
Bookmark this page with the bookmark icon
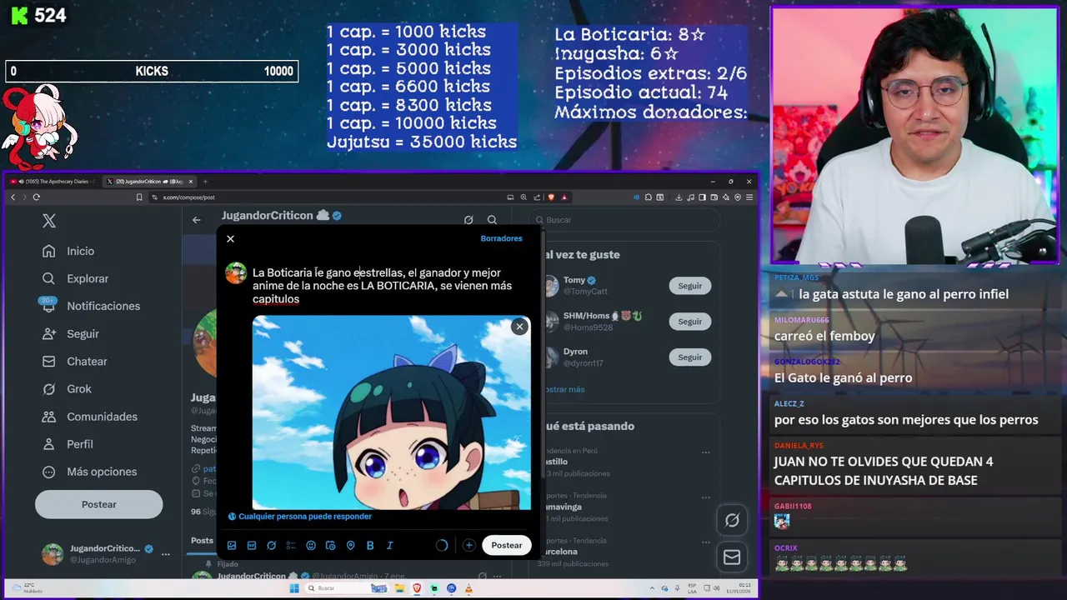pos(139,197)
